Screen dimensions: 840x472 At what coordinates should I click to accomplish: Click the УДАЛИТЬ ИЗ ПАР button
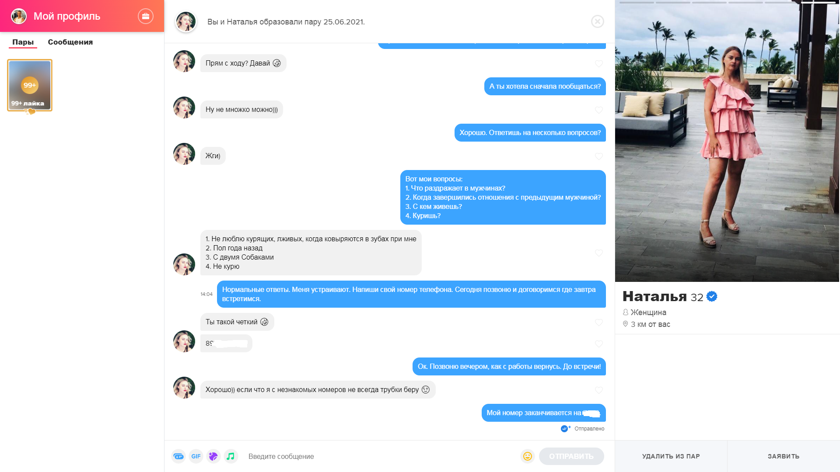pyautogui.click(x=671, y=456)
